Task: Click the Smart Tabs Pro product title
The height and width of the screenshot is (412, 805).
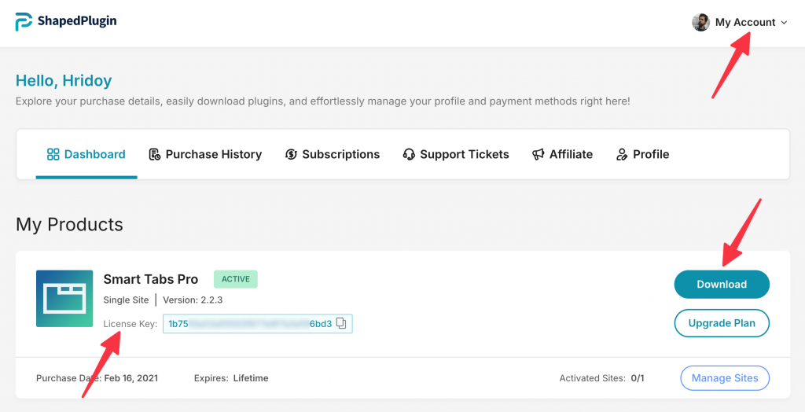Action: point(150,279)
